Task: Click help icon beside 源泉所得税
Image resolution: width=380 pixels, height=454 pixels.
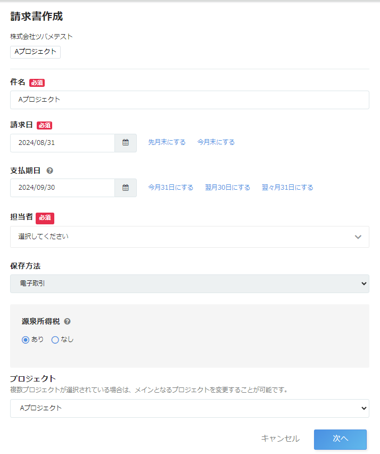Action: 68,321
